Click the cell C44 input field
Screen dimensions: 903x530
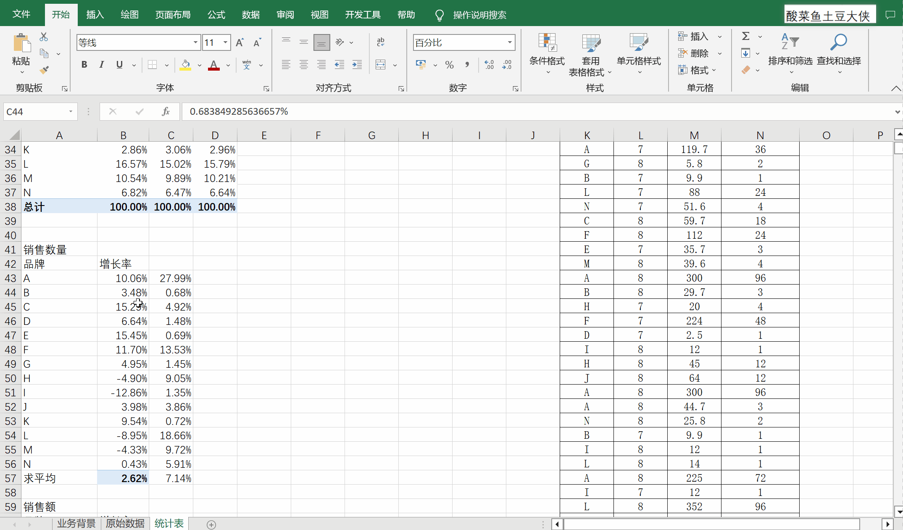pyautogui.click(x=170, y=292)
